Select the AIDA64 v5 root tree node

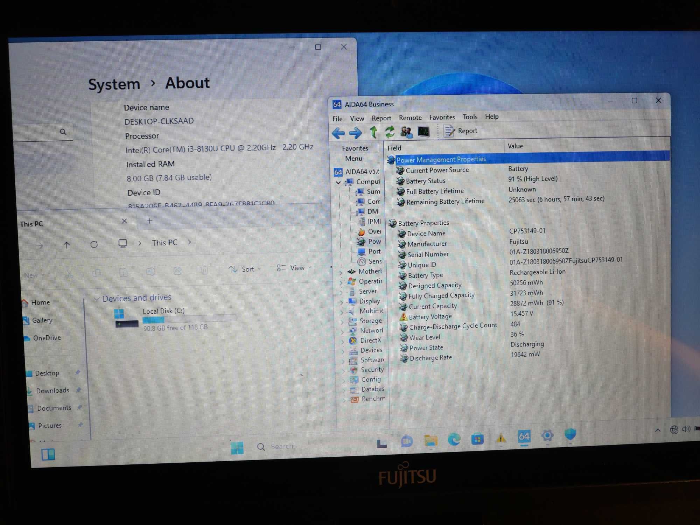coord(357,171)
